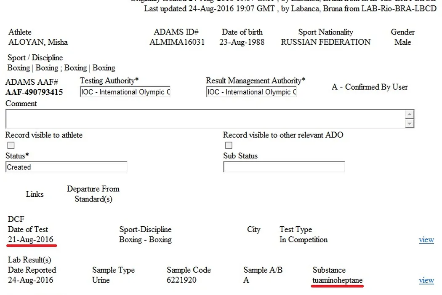
Task: Click the ADAMS ID ALMIMA16031
Action: (x=177, y=42)
